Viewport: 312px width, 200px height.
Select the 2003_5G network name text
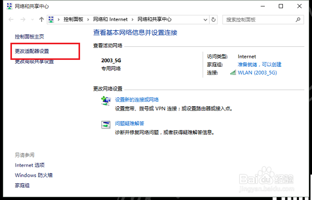(x=111, y=60)
